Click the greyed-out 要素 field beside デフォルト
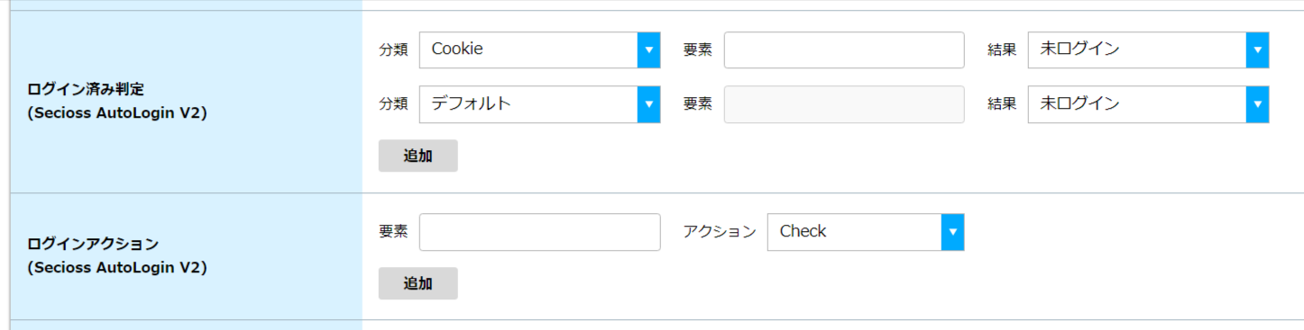 (x=844, y=104)
